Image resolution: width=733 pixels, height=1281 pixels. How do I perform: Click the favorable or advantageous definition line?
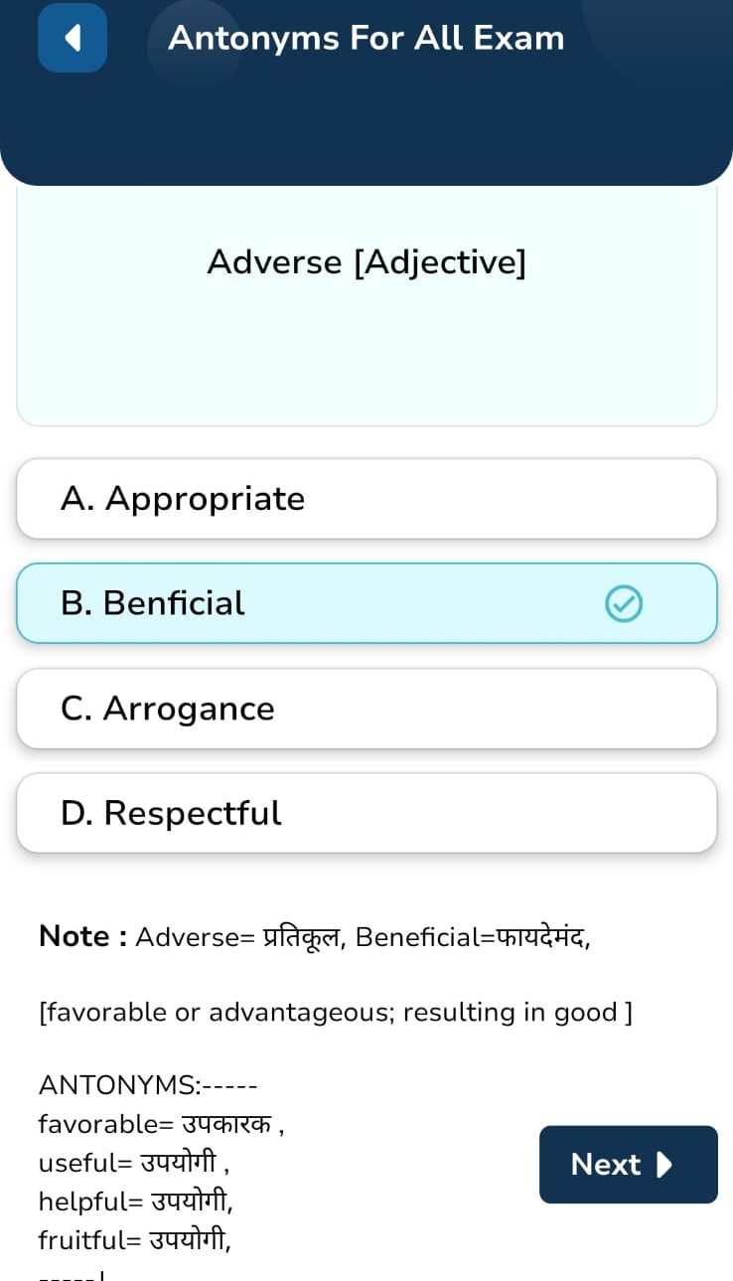coord(335,1012)
